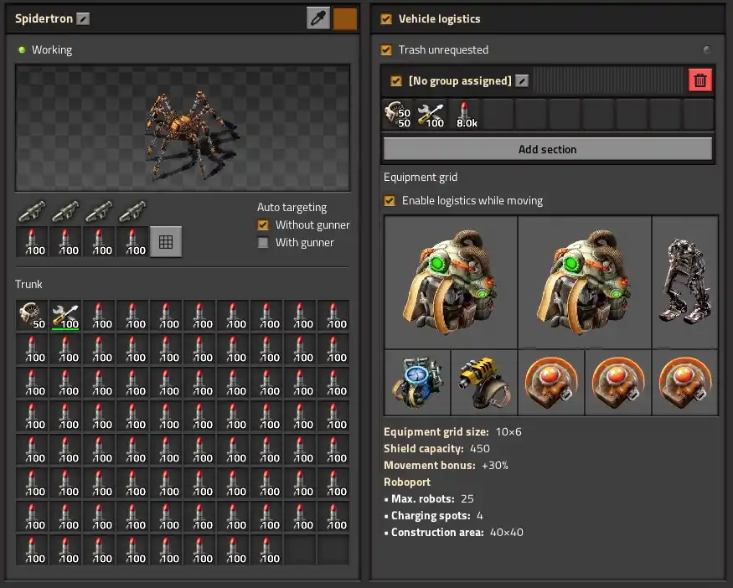Toggle the Trash unrequested checkbox
Image resolution: width=733 pixels, height=588 pixels.
386,49
